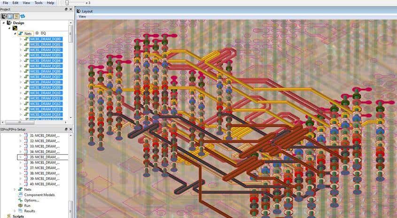Open simulation Options...
Image resolution: width=397 pixels, height=218 pixels.
click(31, 200)
